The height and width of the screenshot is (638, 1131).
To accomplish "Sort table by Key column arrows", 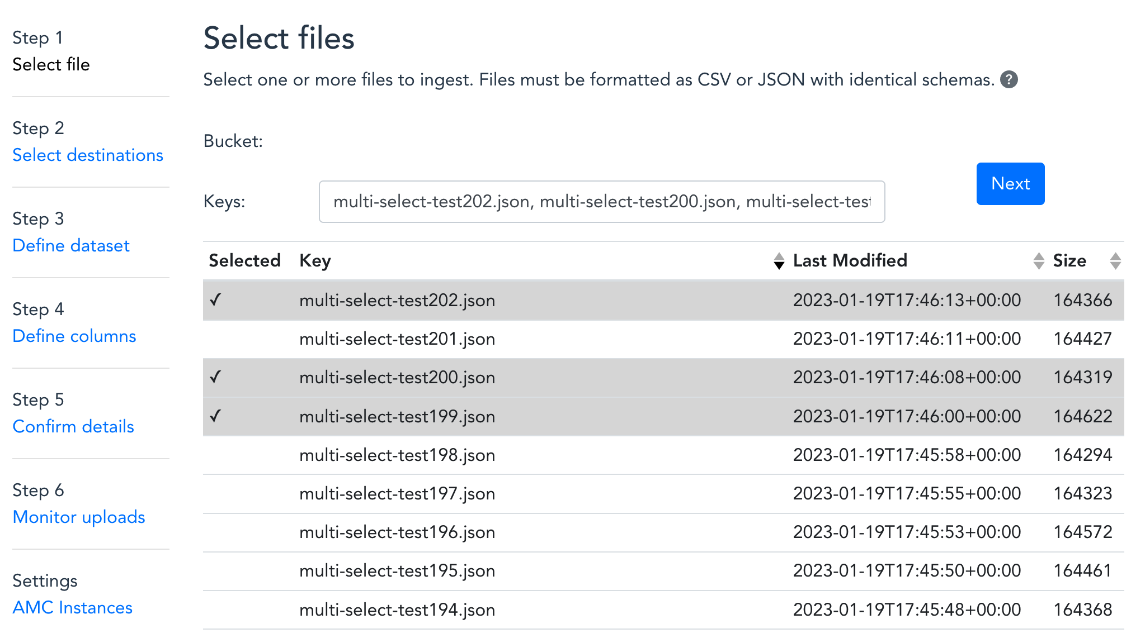I will [x=779, y=261].
